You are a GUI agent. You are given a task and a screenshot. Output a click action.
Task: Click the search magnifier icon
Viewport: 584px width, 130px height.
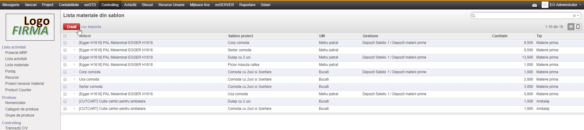point(474,16)
